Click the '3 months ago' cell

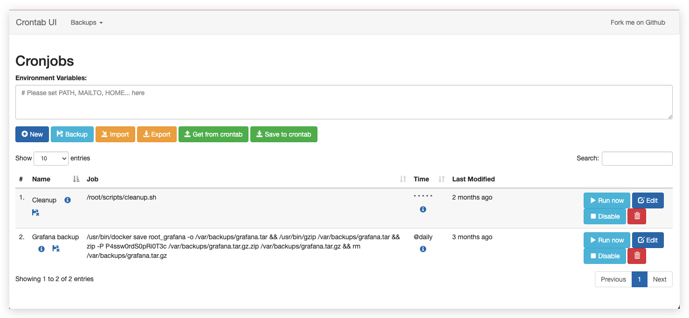(472, 237)
